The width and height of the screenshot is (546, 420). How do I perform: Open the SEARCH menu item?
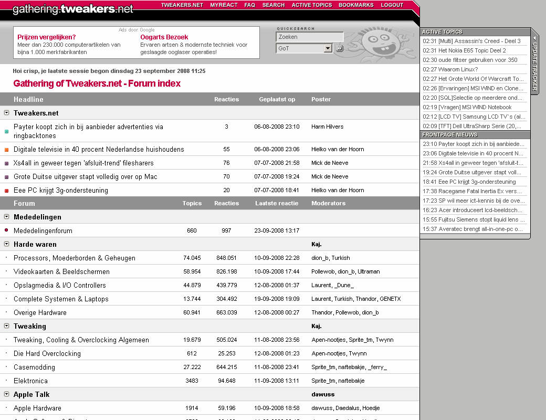click(274, 5)
